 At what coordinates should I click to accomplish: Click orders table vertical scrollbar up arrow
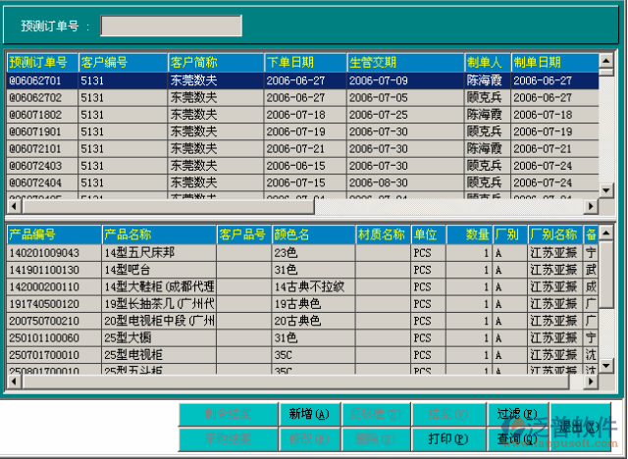coord(607,62)
